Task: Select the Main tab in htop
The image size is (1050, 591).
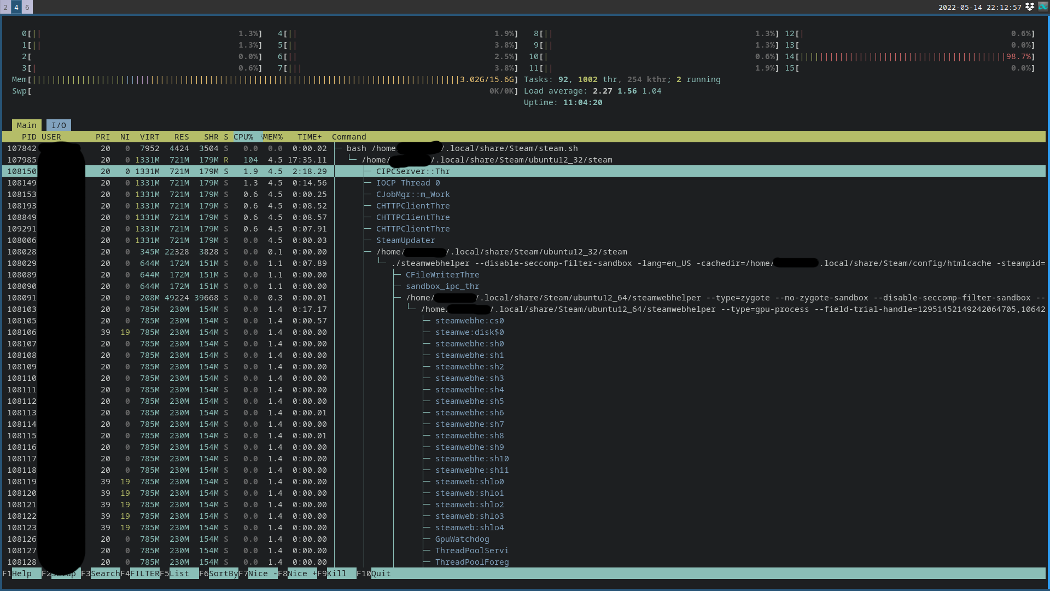Action: click(26, 125)
